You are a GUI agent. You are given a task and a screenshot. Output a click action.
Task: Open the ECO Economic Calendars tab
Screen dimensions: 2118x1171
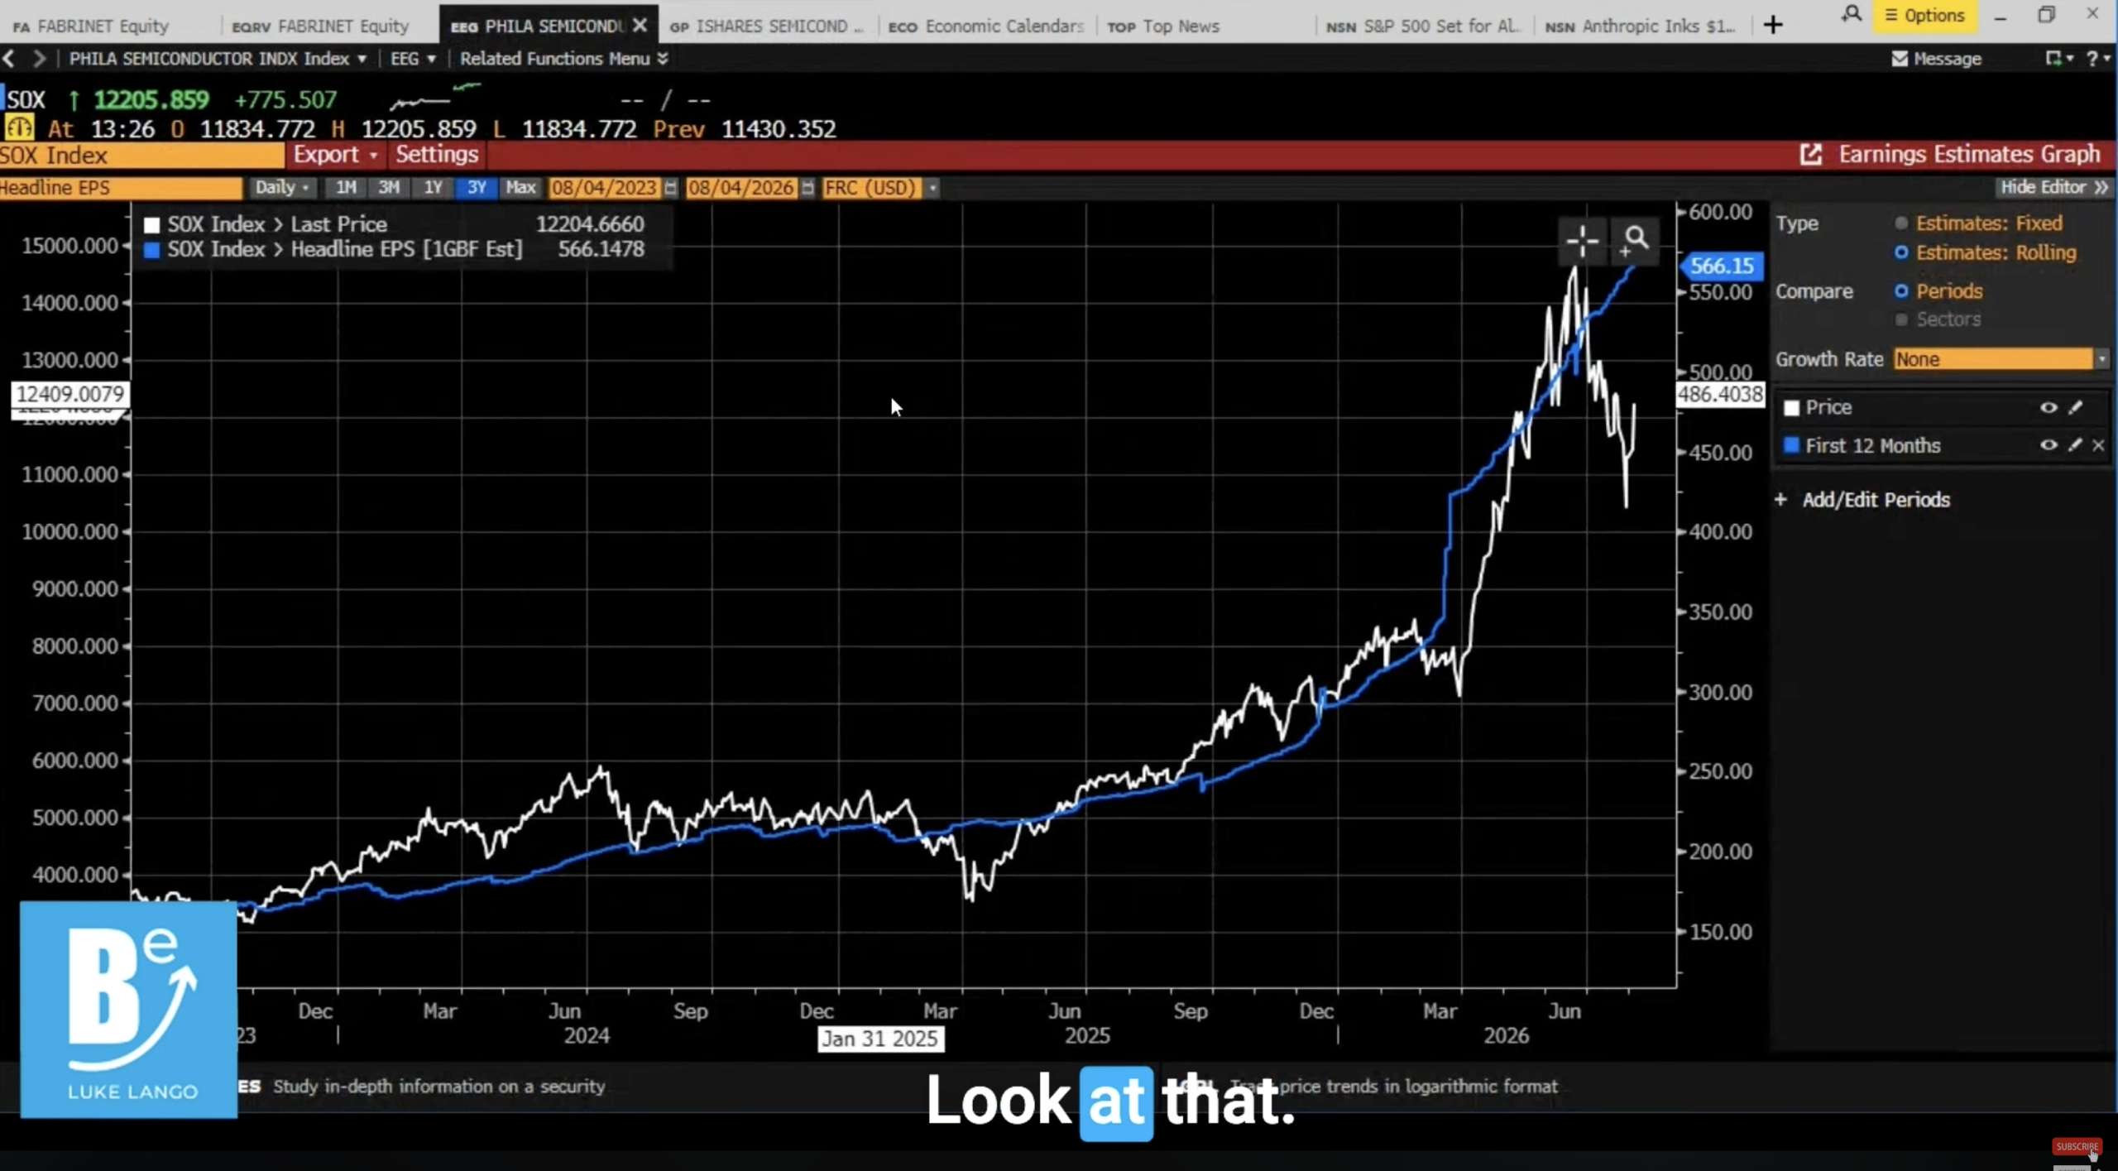(985, 26)
